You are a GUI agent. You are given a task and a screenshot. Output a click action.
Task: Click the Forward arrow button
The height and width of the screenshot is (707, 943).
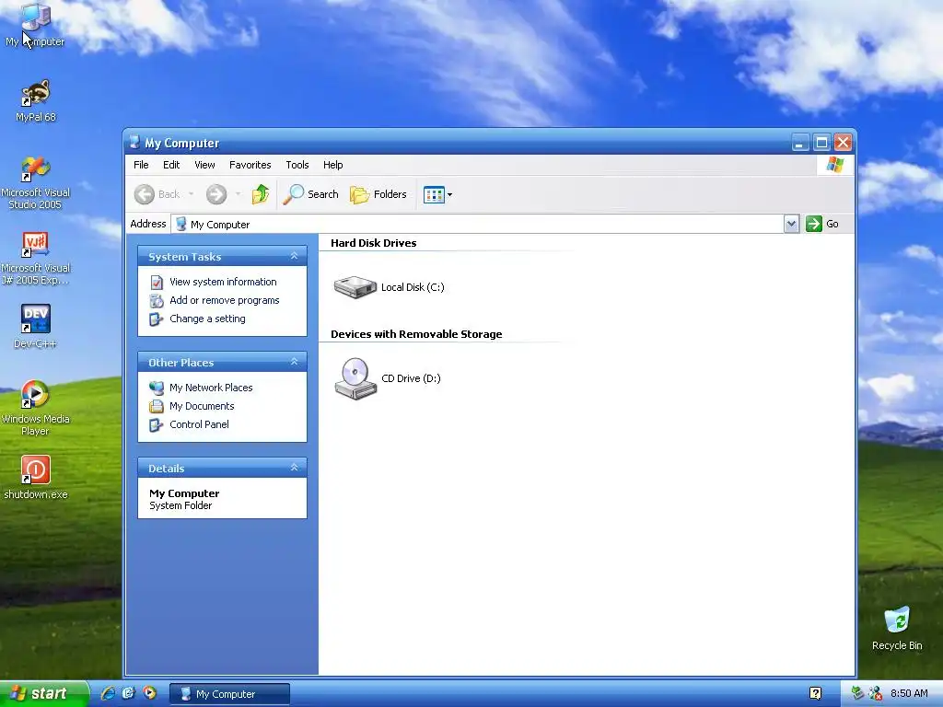point(216,194)
